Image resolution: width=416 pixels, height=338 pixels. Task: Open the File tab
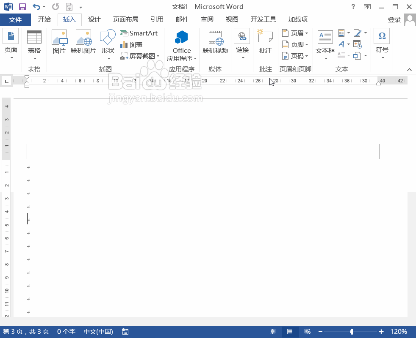coord(15,19)
